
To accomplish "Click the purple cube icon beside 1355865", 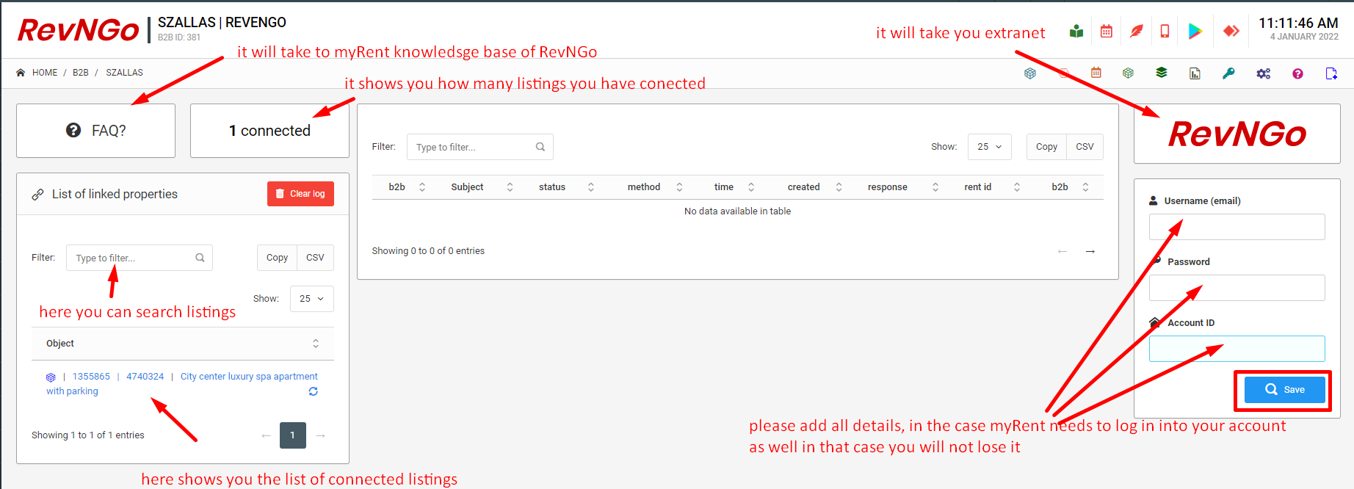I will (51, 377).
